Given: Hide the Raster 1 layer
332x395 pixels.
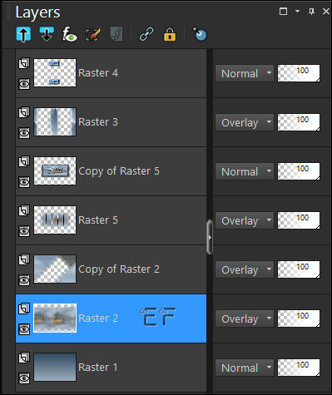Looking at the screenshot, I should pos(24,378).
